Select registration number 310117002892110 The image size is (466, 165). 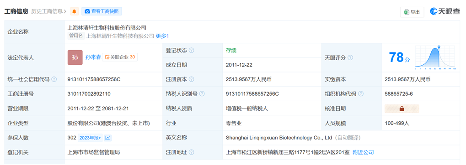pos(89,94)
